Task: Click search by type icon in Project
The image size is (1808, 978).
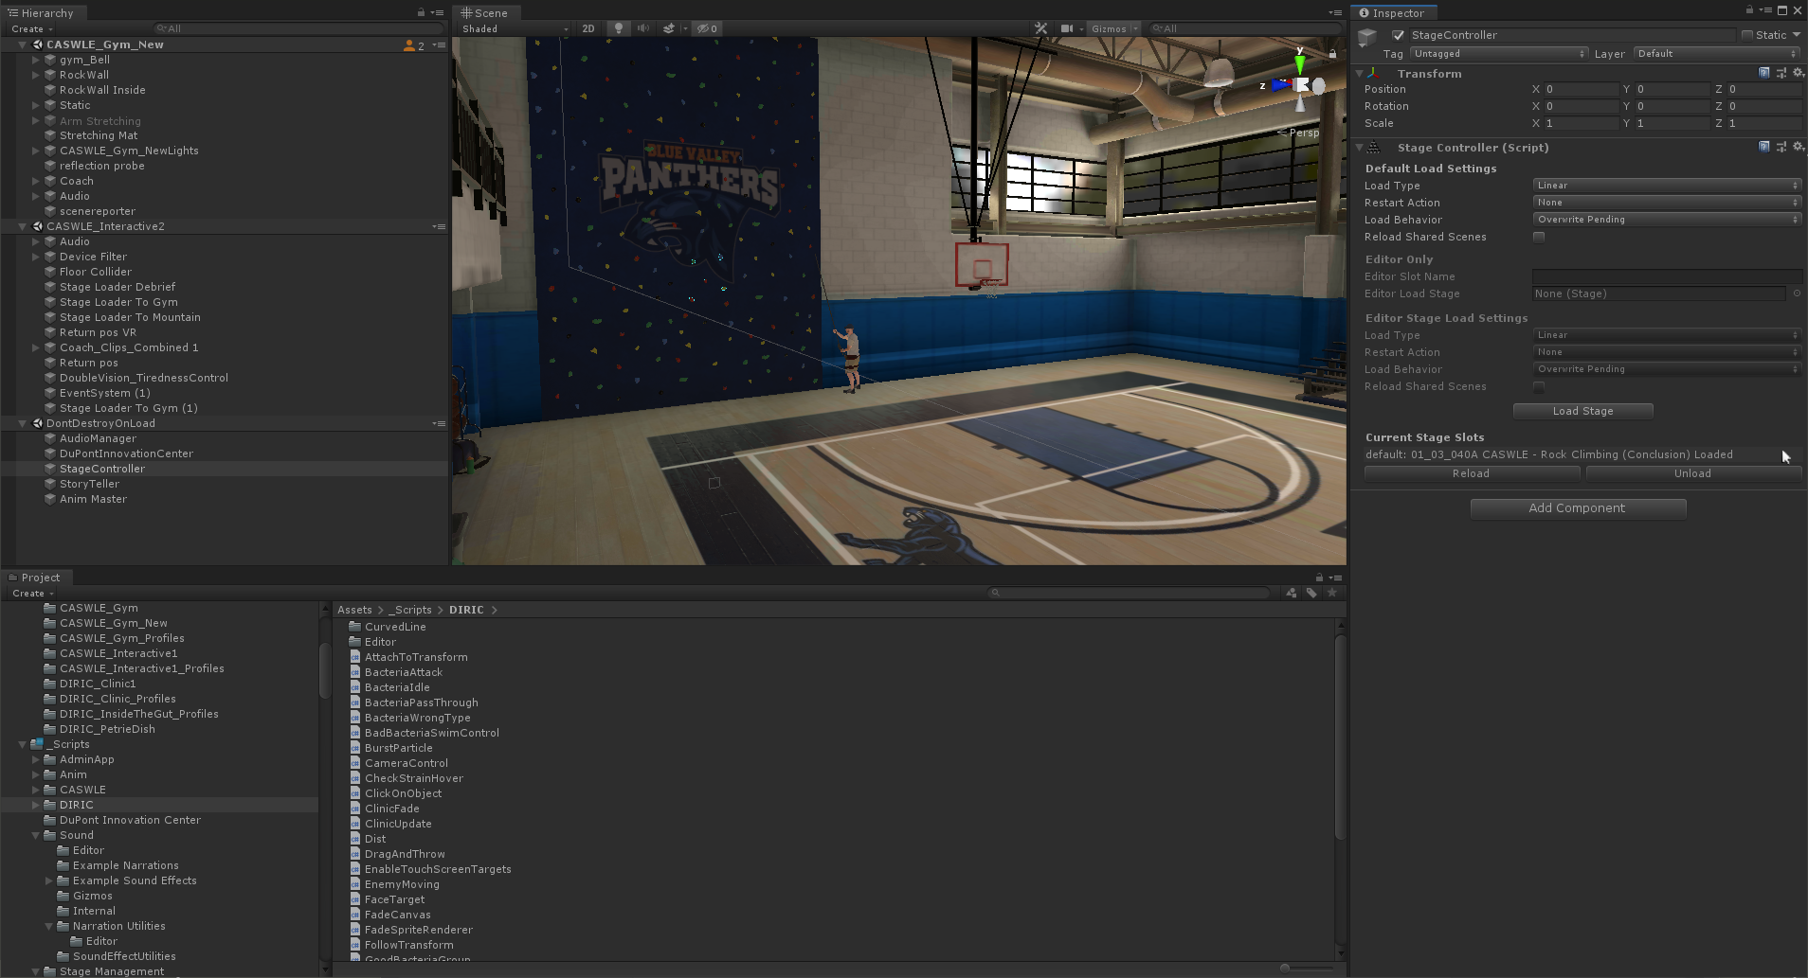Action: point(1292,593)
